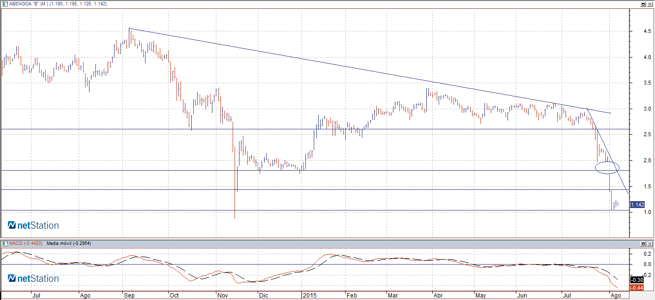The width and height of the screenshot is (655, 300).
Task: Close the ABENGOA price chart panel
Action: coord(650,4)
